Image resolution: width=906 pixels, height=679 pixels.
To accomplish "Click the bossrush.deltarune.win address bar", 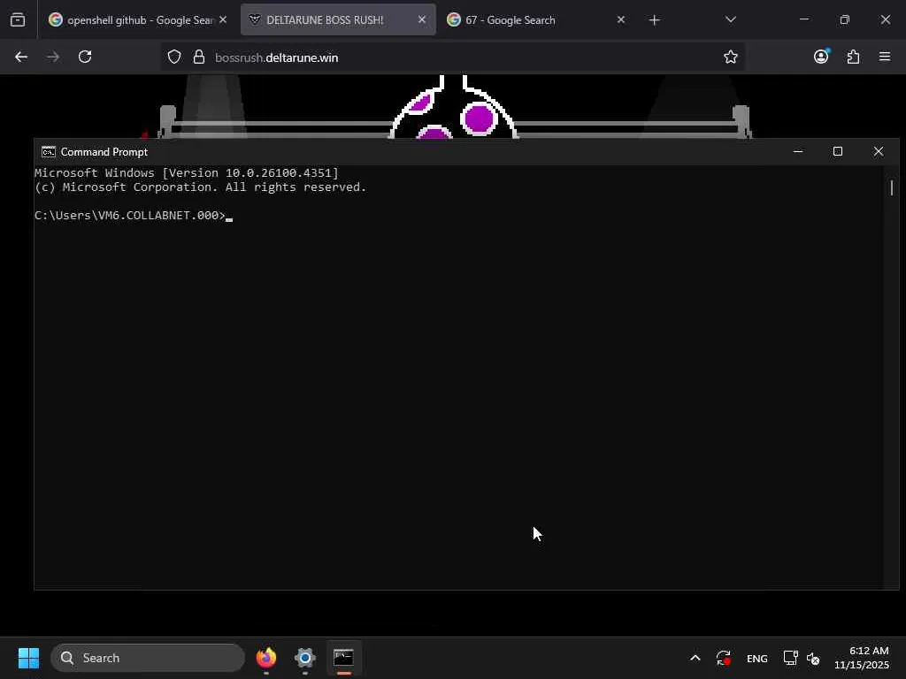I will click(x=452, y=57).
